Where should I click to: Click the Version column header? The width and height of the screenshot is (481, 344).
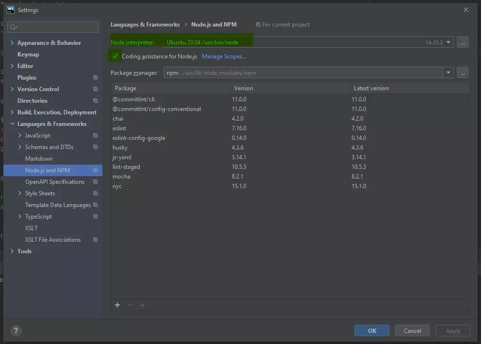(290, 88)
